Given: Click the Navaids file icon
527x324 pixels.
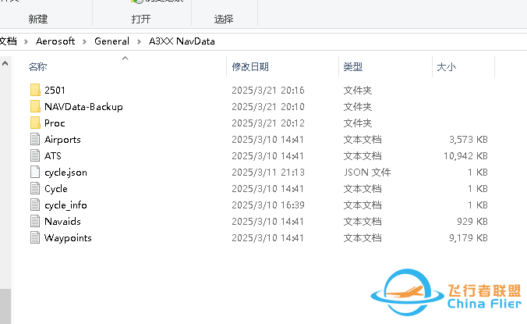Looking at the screenshot, I should 35,222.
